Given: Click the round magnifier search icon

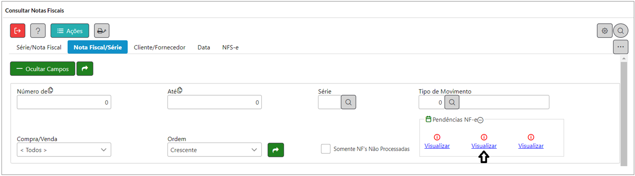Looking at the screenshot, I should click(x=620, y=31).
